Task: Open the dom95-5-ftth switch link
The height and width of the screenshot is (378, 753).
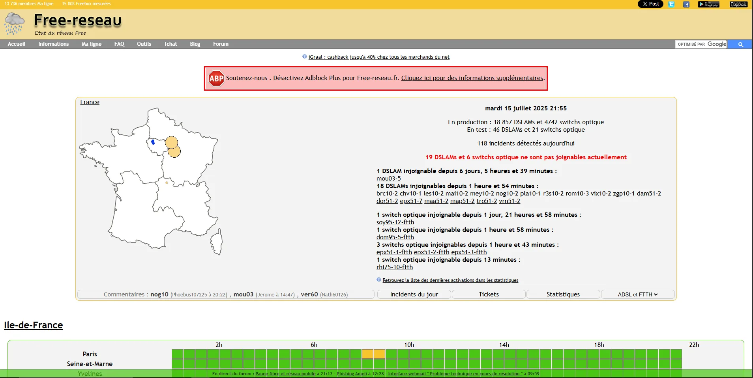Action: [x=395, y=237]
